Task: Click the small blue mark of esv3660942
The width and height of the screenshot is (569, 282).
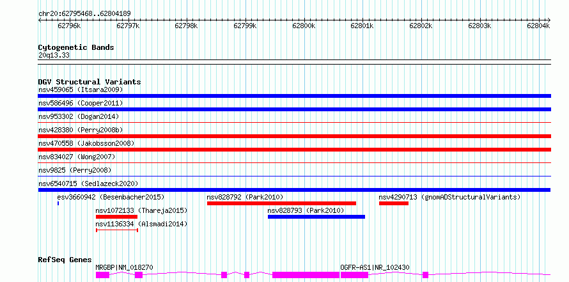Action: 58,203
